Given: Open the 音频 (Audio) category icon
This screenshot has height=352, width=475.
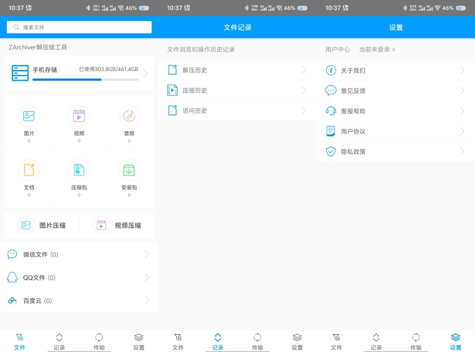Looking at the screenshot, I should [x=129, y=116].
